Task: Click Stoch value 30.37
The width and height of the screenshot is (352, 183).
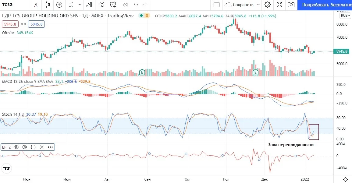Action: 31,114
